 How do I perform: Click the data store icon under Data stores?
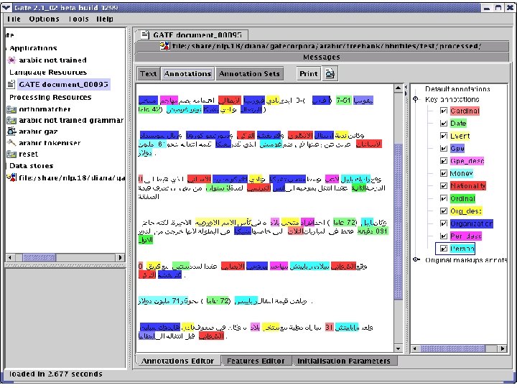pos(11,178)
